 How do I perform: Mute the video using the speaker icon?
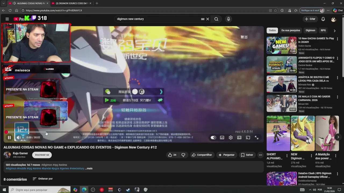[x=19, y=138]
